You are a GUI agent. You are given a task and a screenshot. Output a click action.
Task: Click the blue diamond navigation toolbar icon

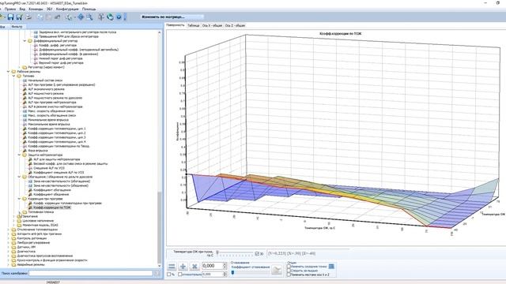pyautogui.click(x=81, y=17)
